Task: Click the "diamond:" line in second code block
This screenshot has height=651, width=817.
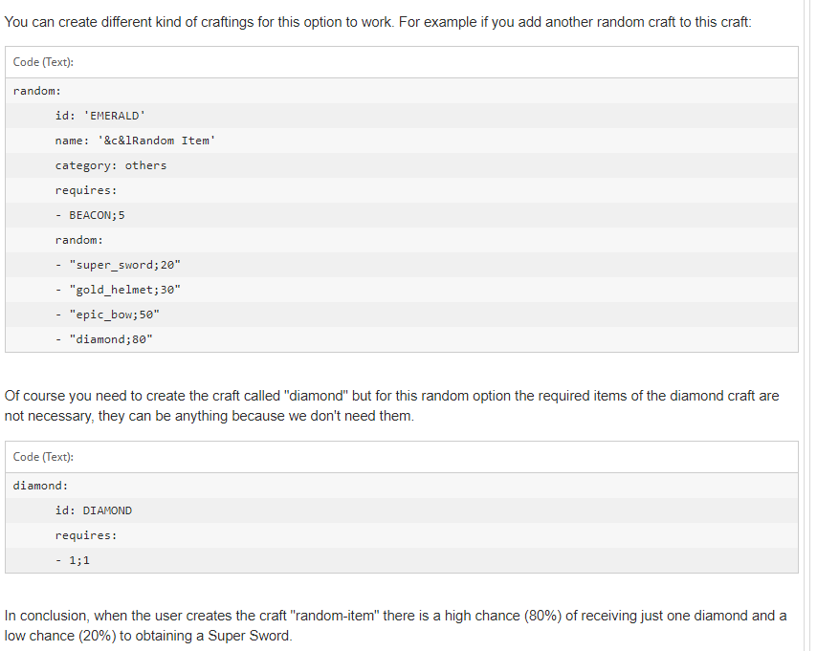Action: (x=40, y=486)
